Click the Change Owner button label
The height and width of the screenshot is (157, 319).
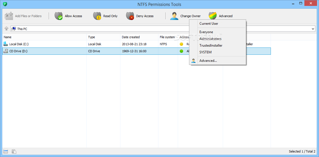(x=190, y=16)
